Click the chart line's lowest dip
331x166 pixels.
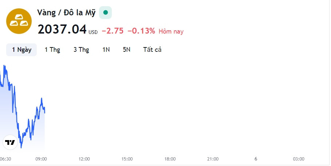pyautogui.click(x=21, y=147)
